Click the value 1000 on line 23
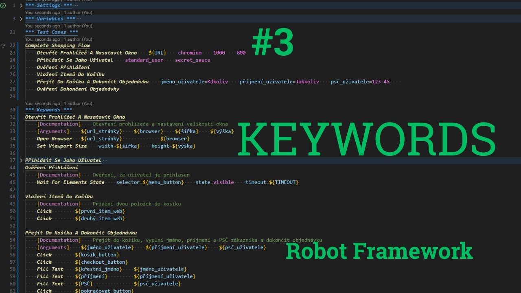Image resolution: width=521 pixels, height=293 pixels. [219, 53]
